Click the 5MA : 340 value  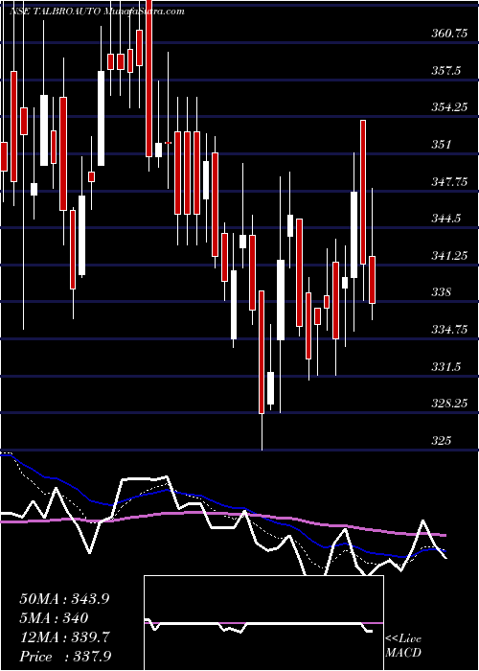pos(54,618)
